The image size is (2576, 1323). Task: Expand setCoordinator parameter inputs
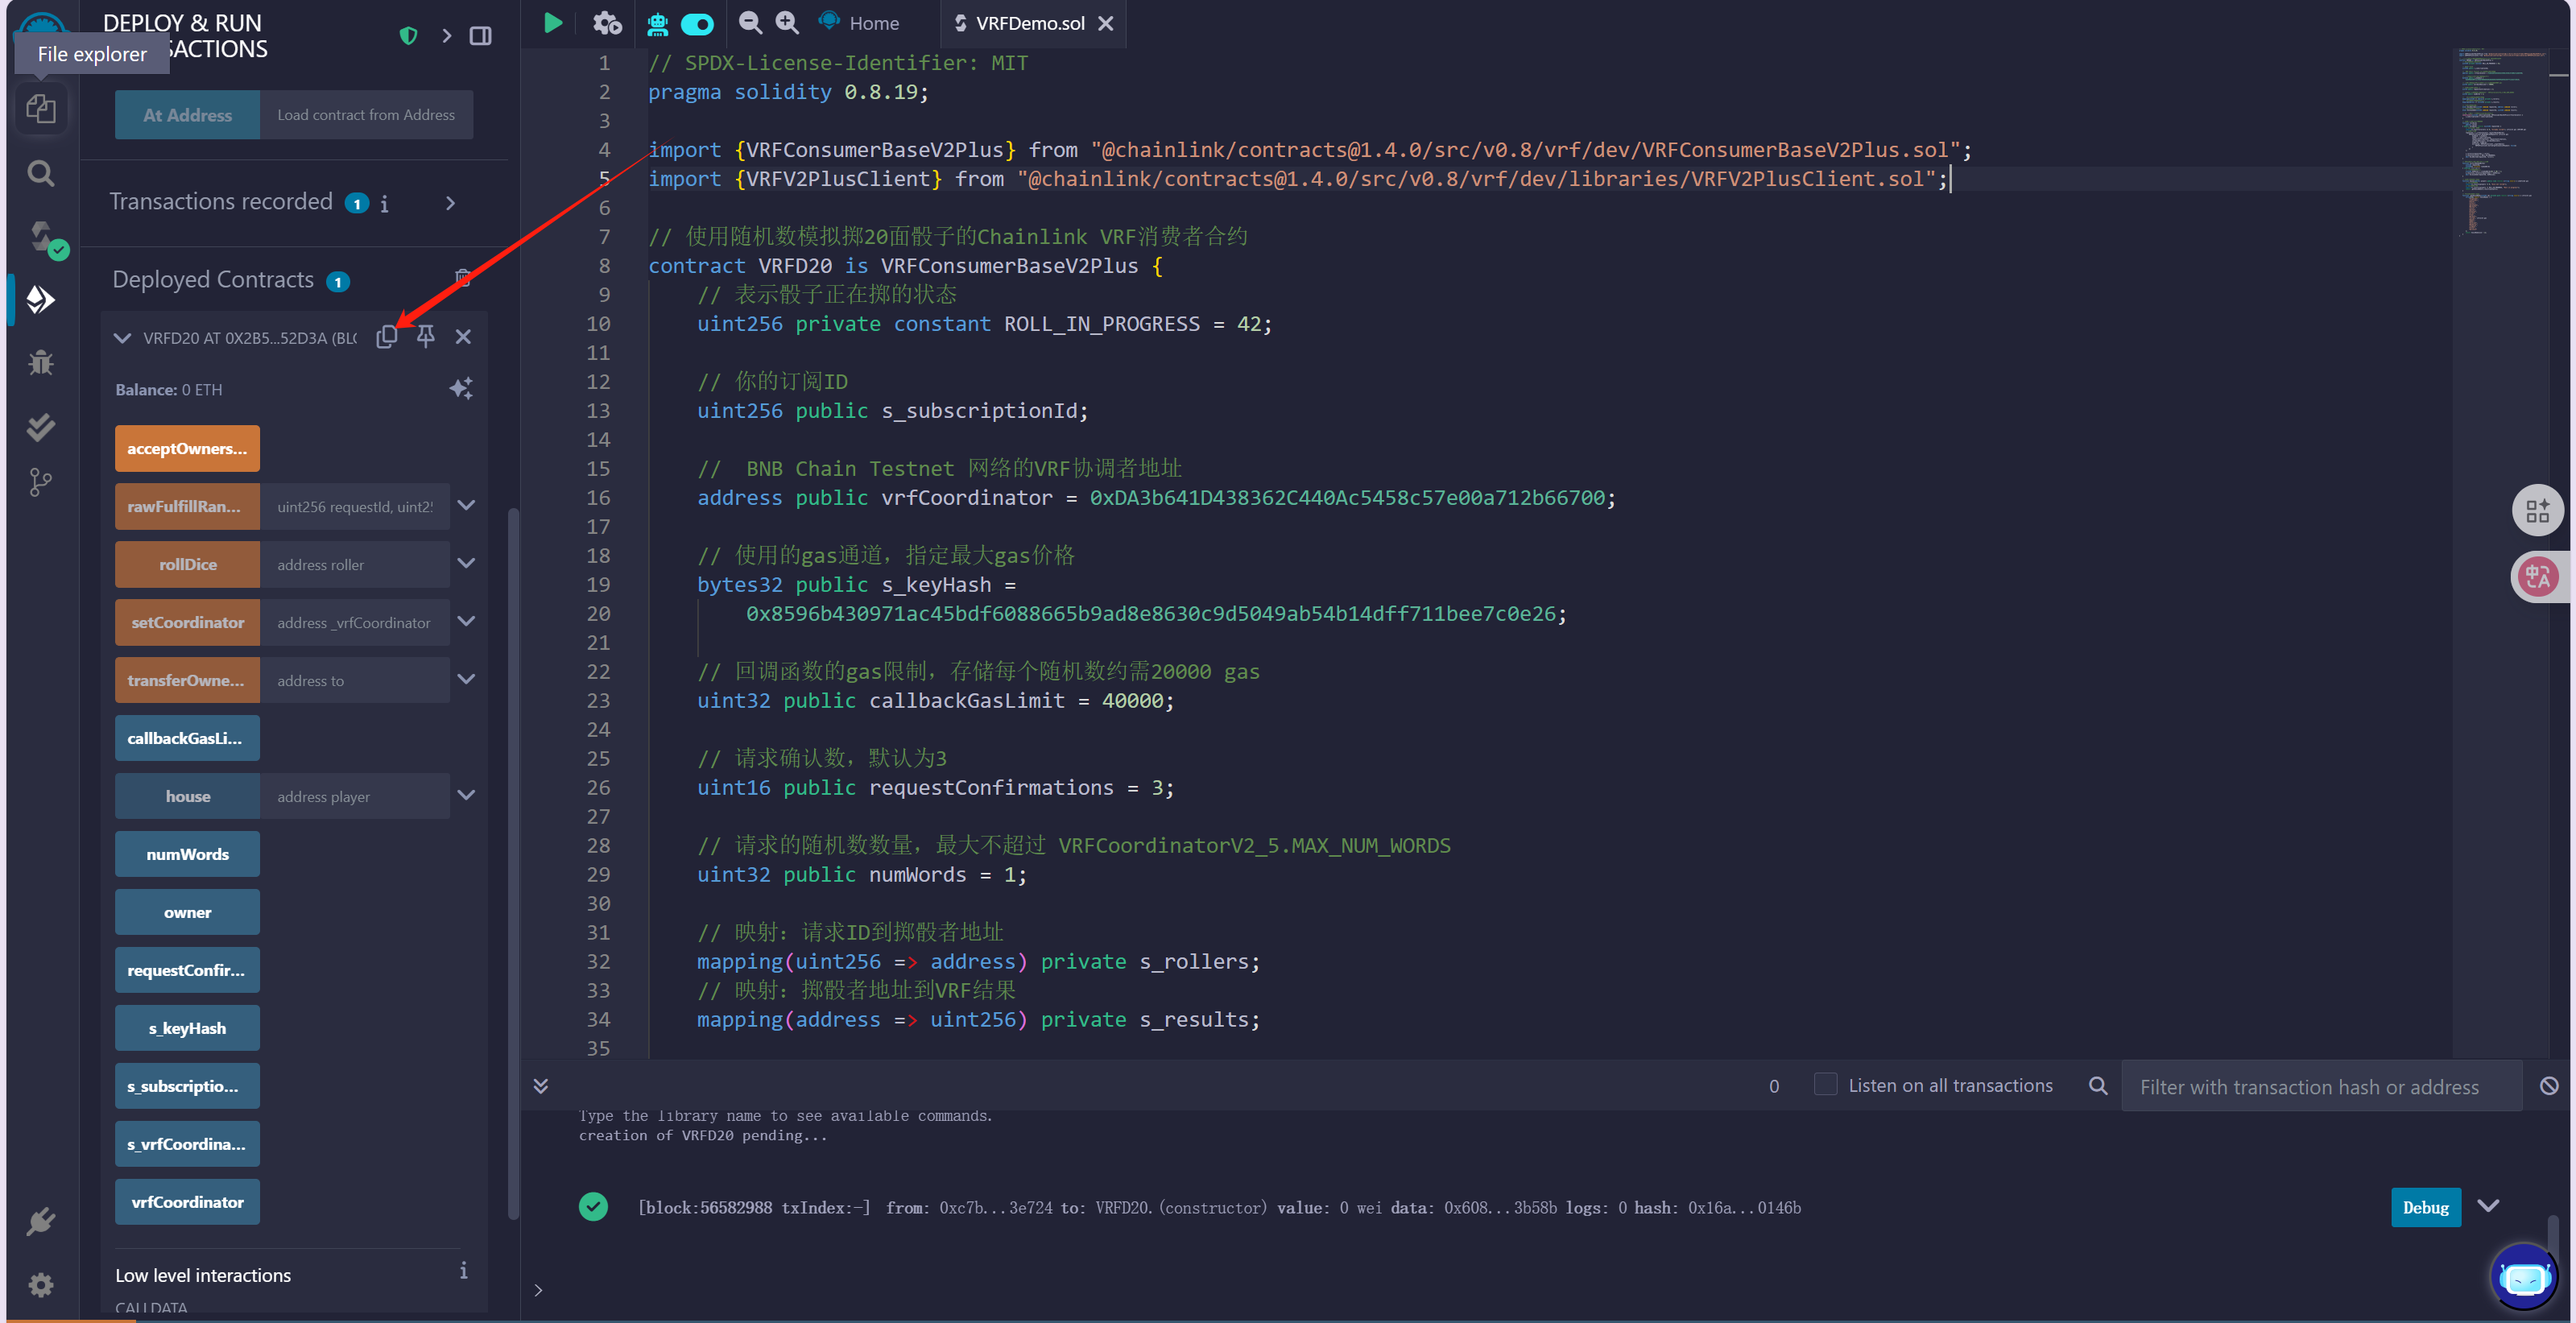click(x=466, y=621)
